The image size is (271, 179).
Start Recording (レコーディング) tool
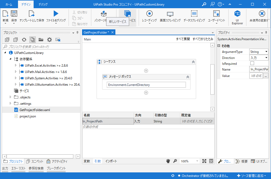(x=149, y=14)
